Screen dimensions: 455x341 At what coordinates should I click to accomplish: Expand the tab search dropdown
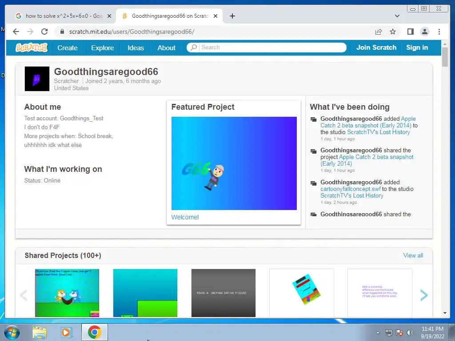tap(397, 16)
